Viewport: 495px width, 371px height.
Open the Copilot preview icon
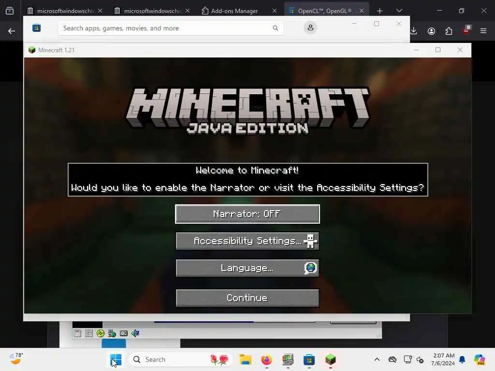point(479,359)
